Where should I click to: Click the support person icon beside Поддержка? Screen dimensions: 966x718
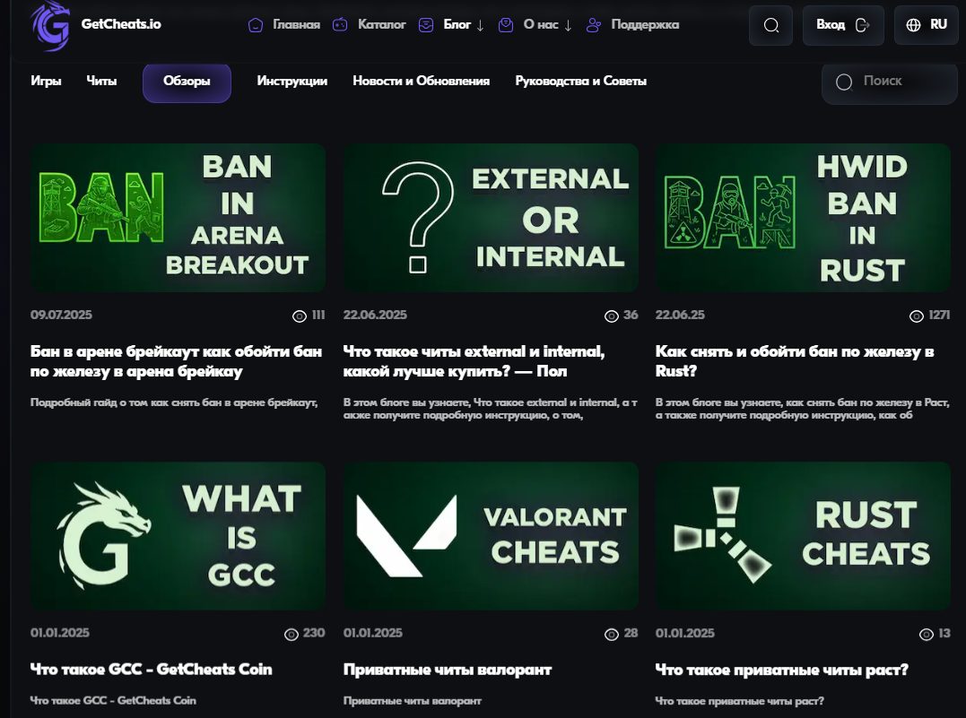pos(594,25)
